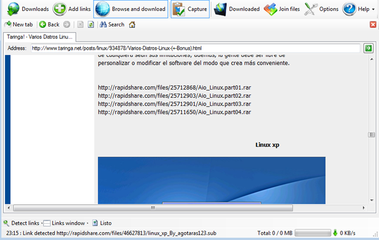Expand the Links window dropdown arrow

[x=88, y=223]
